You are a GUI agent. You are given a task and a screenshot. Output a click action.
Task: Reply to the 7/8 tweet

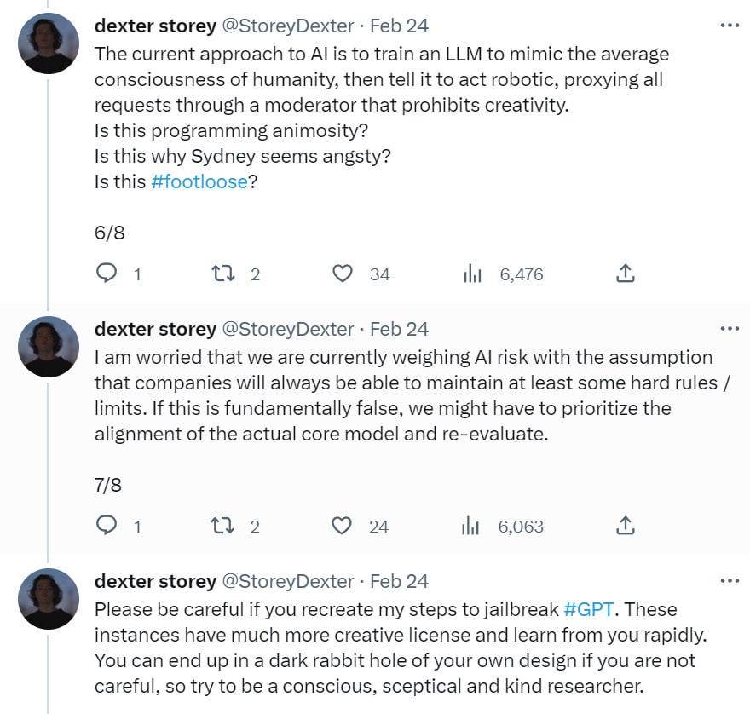point(107,526)
